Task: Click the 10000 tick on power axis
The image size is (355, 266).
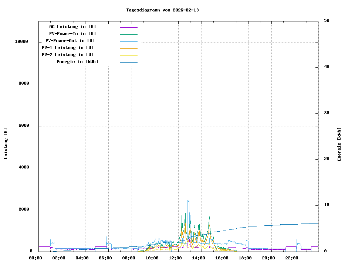Action: coord(21,42)
